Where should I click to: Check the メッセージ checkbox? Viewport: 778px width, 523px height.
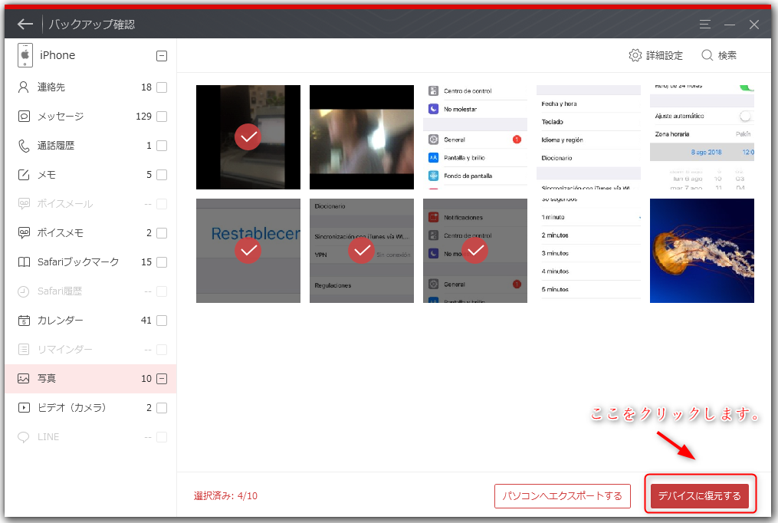162,116
